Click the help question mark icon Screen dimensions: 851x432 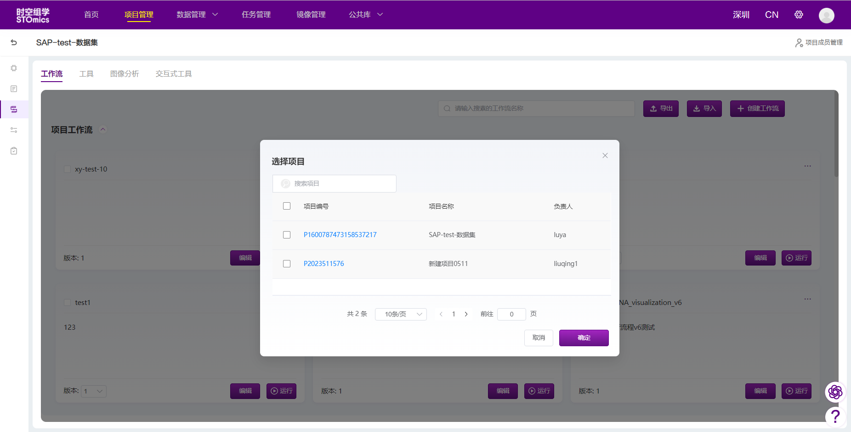tap(835, 416)
